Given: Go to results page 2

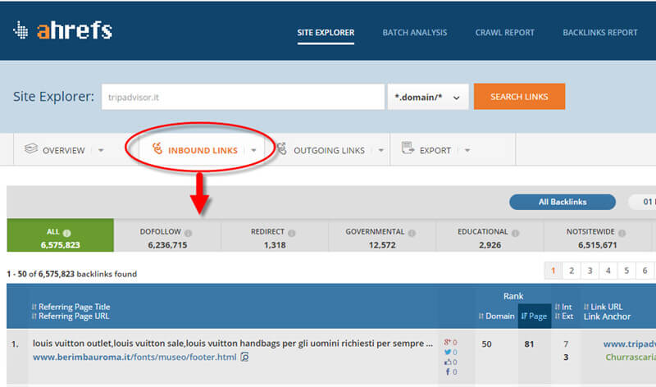Looking at the screenshot, I should [572, 271].
